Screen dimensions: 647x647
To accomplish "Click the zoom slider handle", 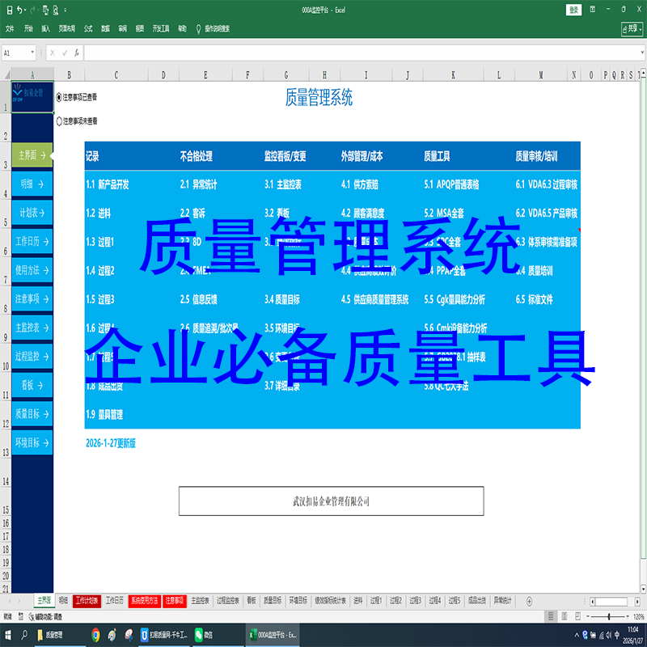I will click(609, 616).
